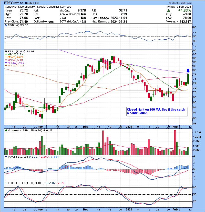
Task: Click the Prev Close value 74.49
Action: [x=24, y=21]
